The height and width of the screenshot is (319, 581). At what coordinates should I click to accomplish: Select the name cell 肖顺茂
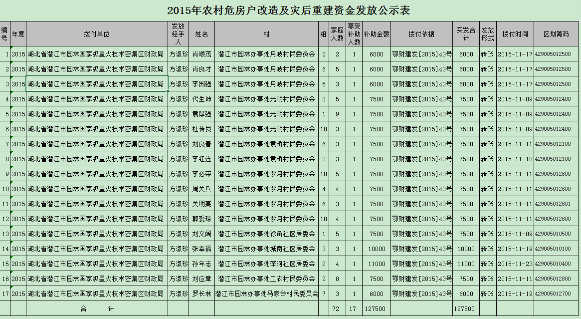point(201,54)
